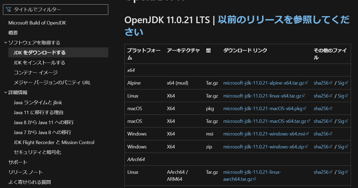Open Sig link in macOS Tar.gz row

point(341,121)
